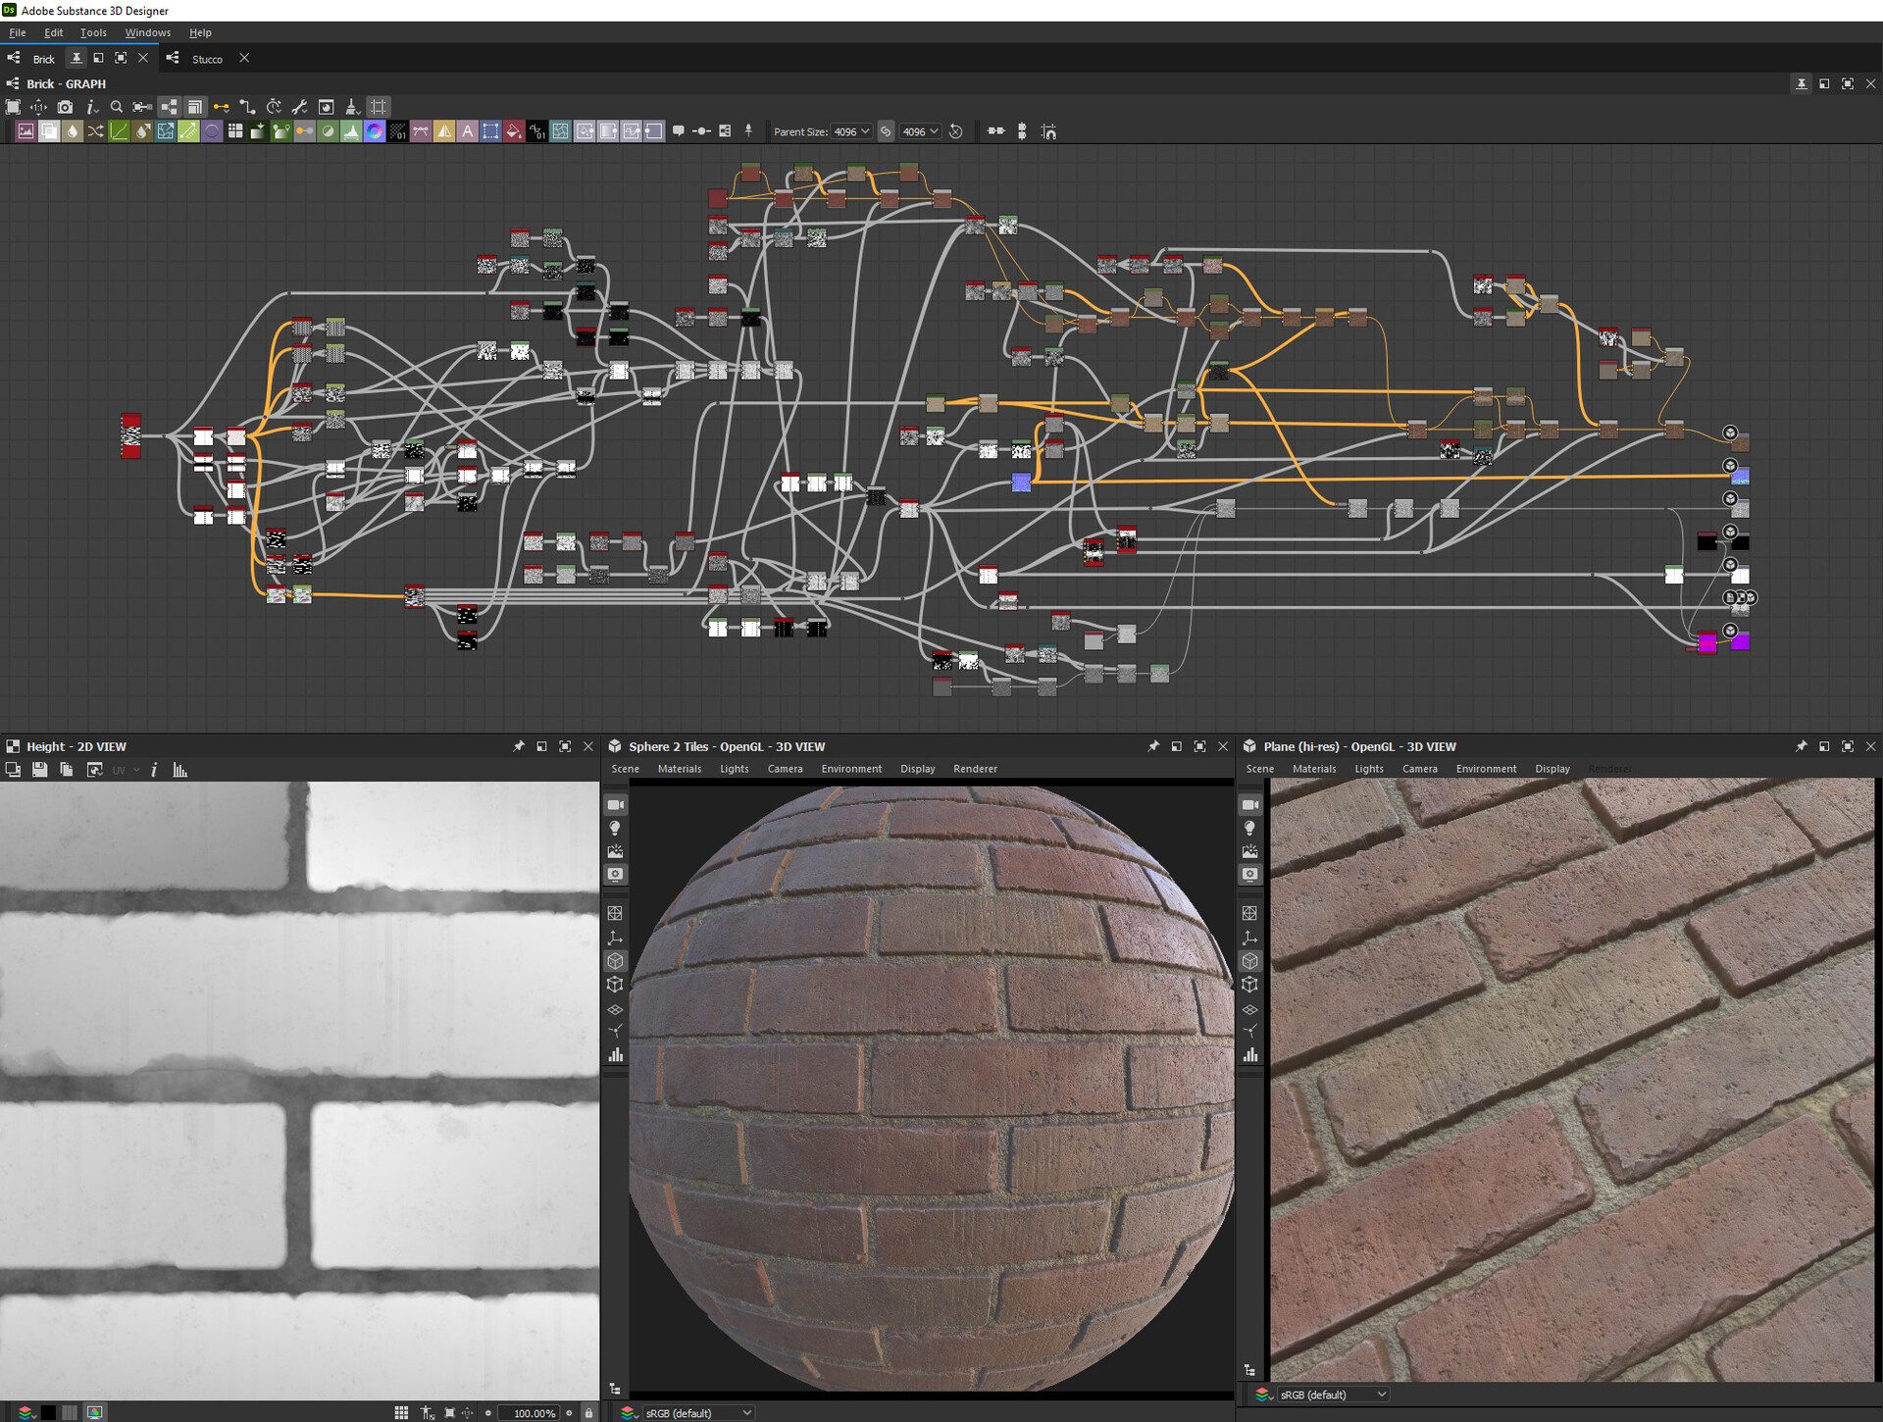Viewport: 1883px width, 1422px height.
Task: Open the Edit menu
Action: pyautogui.click(x=53, y=32)
